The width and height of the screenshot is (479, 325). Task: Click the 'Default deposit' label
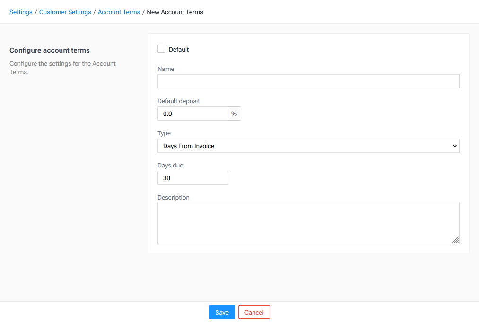179,101
